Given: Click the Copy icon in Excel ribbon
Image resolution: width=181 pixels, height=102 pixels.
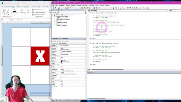Looking at the screenshot, I should pyautogui.click(x=8, y=12).
